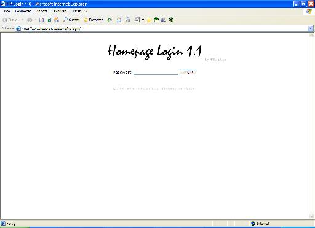The height and width of the screenshot is (228, 315).
Task: Click the edit page icon in toolbar
Action: (x=137, y=20)
